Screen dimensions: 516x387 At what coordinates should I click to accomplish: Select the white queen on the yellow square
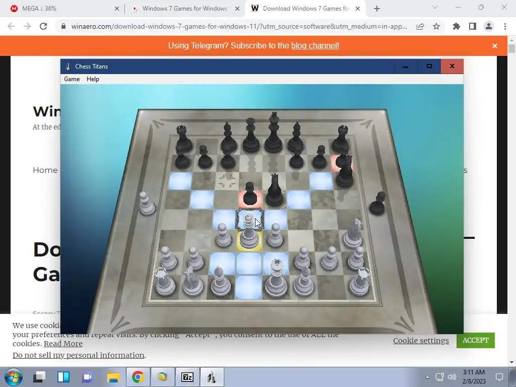(249, 236)
